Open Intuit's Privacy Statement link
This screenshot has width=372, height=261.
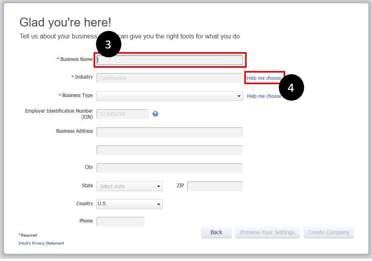click(41, 243)
